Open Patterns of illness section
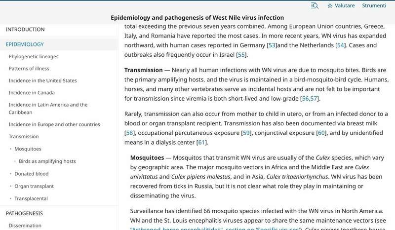This screenshot has height=230, width=395. [29, 69]
